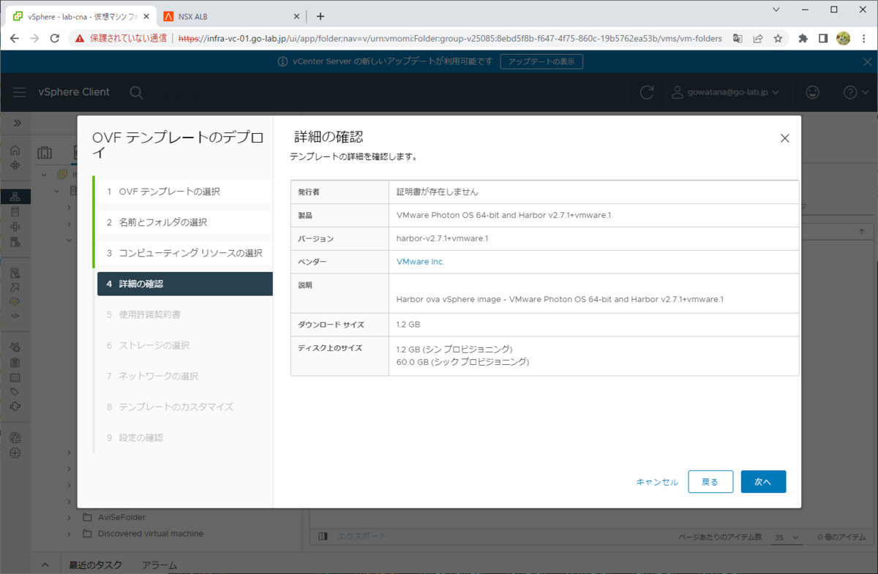Viewport: 878px width, 574px height.
Task: Open the feedback smiley icon
Action: pos(812,92)
